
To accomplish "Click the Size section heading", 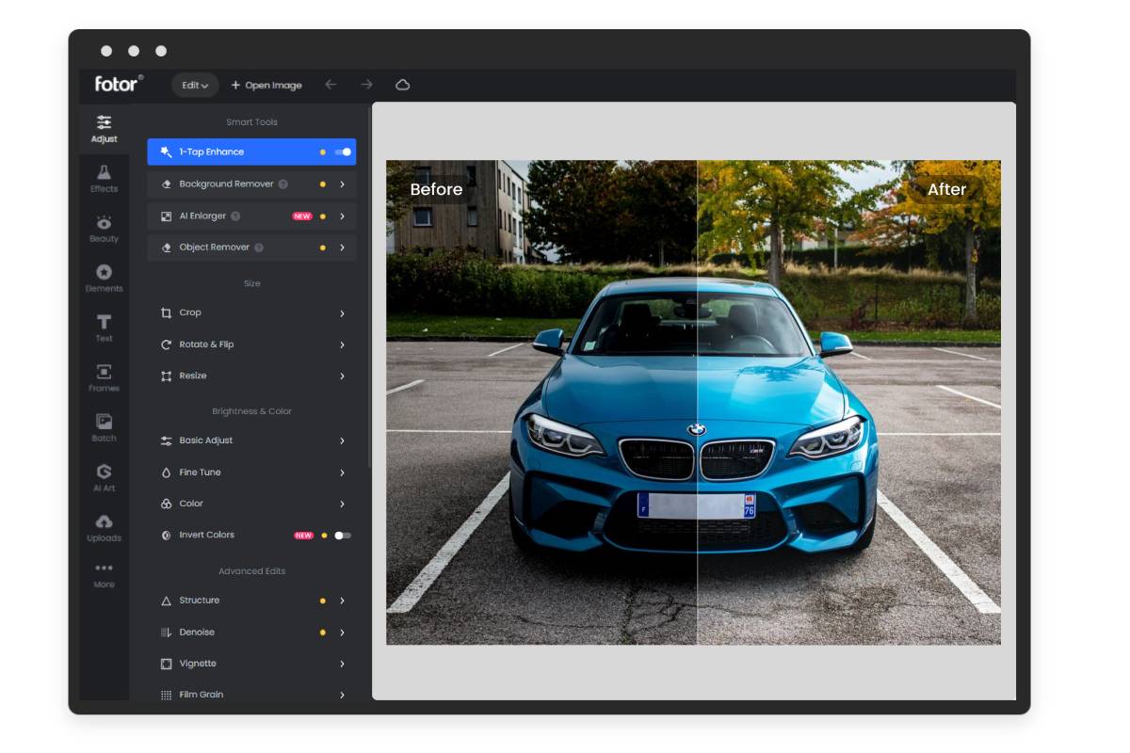I will (x=251, y=283).
